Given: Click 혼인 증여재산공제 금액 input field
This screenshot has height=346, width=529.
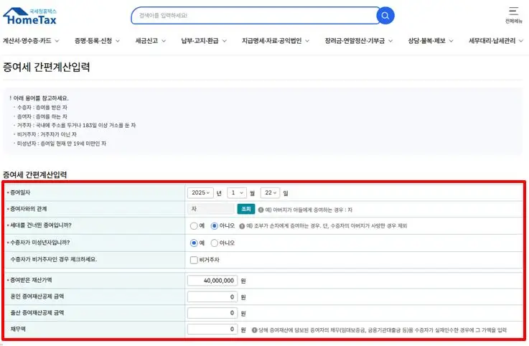Looking at the screenshot, I should [x=212, y=297].
